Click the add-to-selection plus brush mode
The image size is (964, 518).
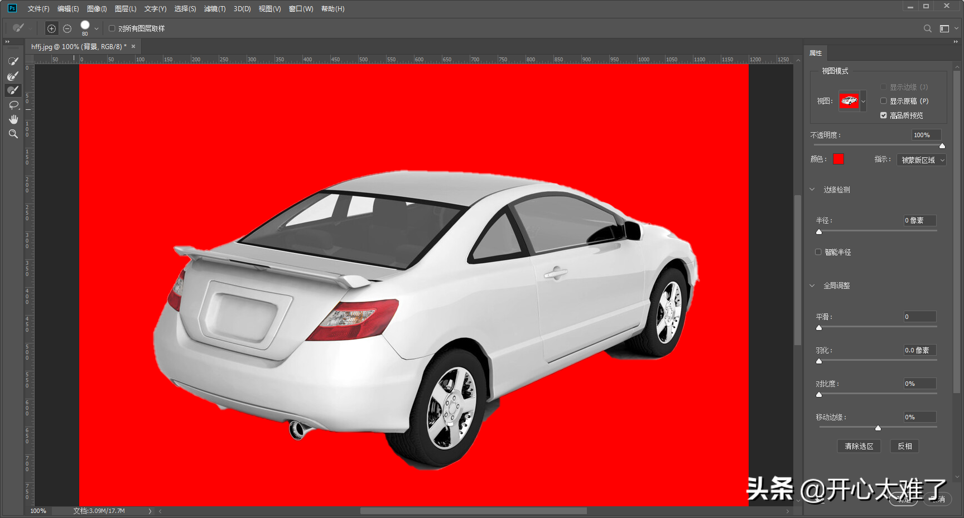[x=51, y=28]
